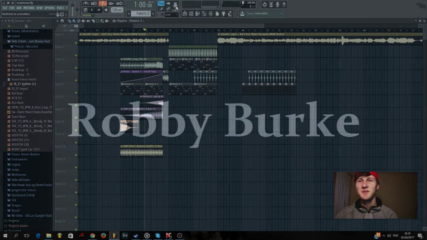Select the Zoom magnifier tool in playlist
The height and width of the screenshot is (240, 427).
click(102, 21)
